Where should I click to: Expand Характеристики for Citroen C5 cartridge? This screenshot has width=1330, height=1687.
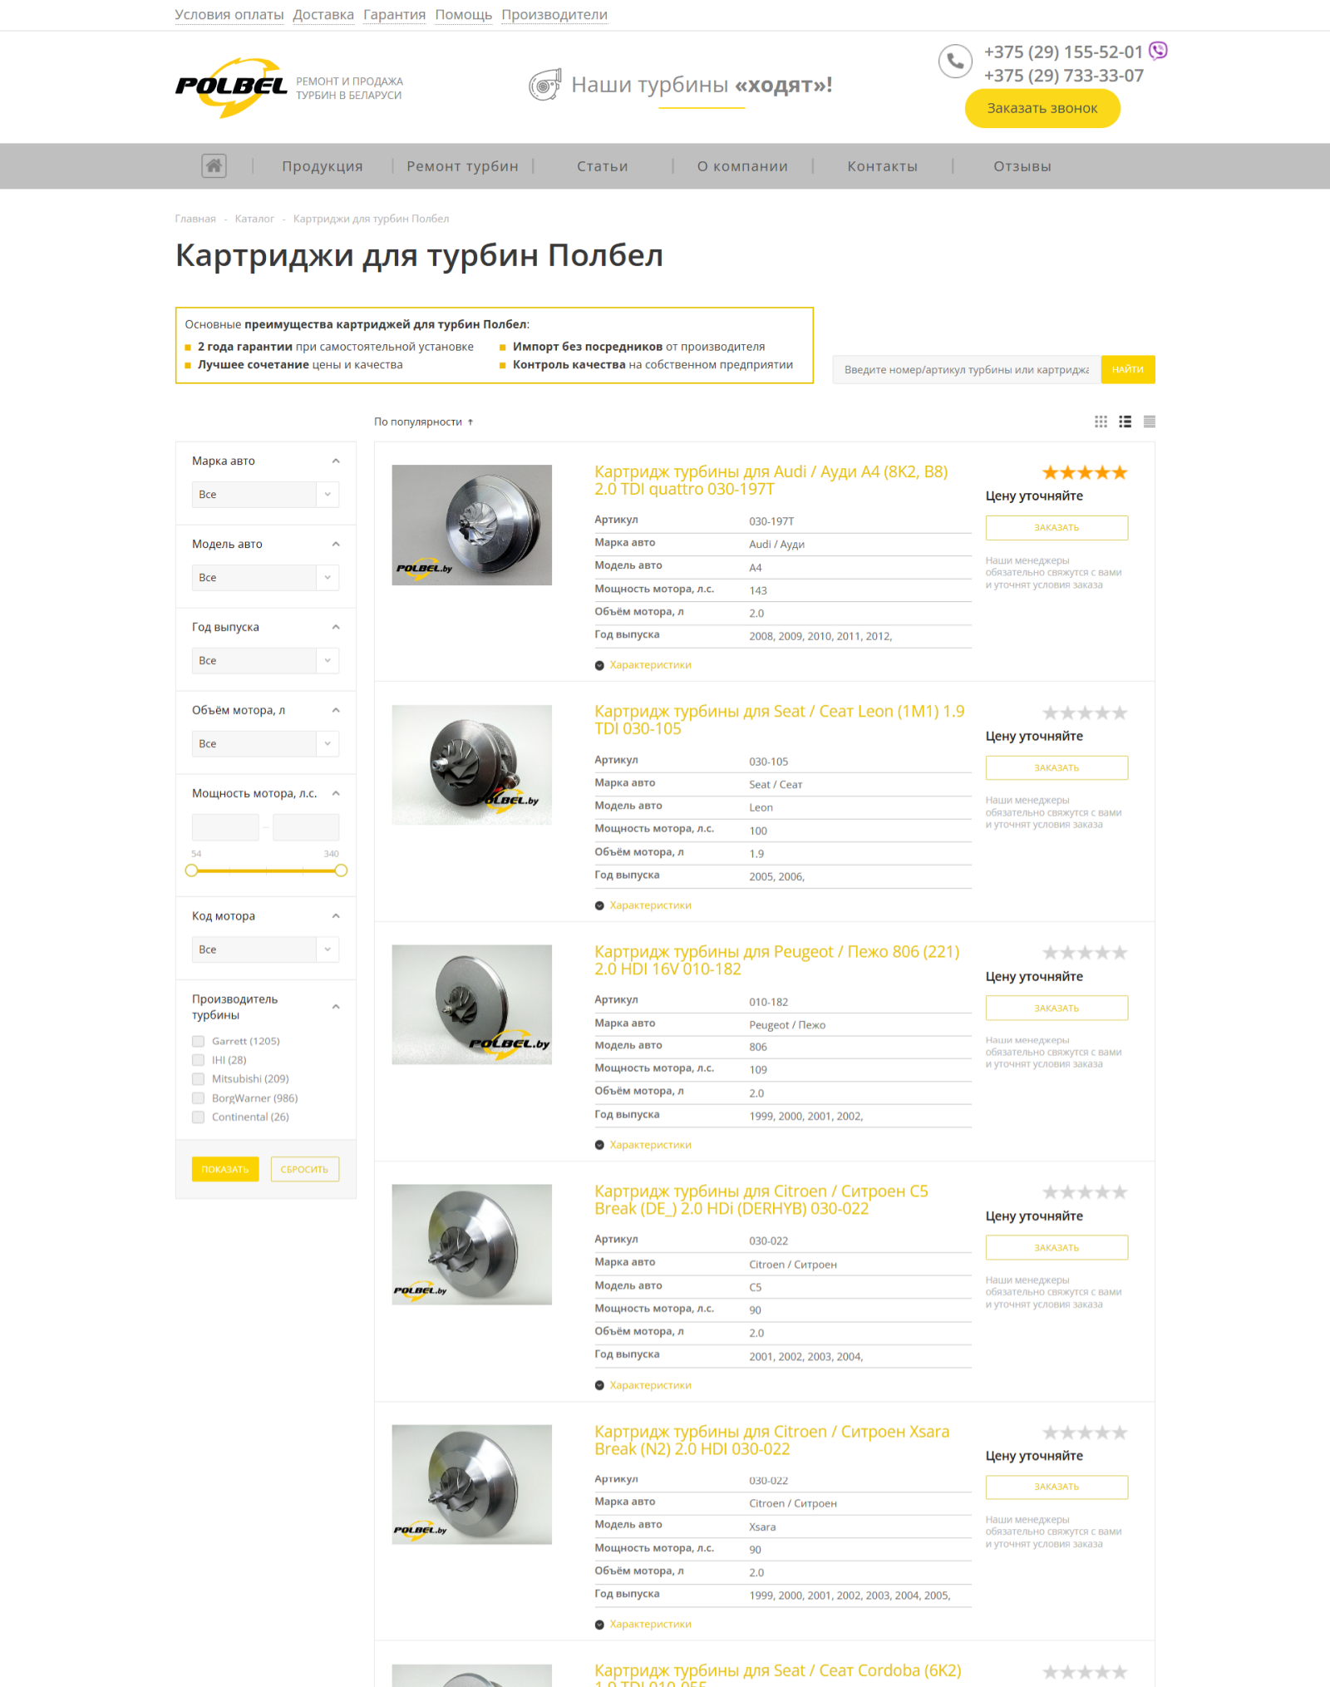643,1384
